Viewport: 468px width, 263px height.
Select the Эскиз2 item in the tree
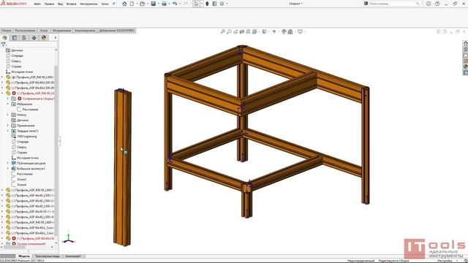pyautogui.click(x=18, y=179)
